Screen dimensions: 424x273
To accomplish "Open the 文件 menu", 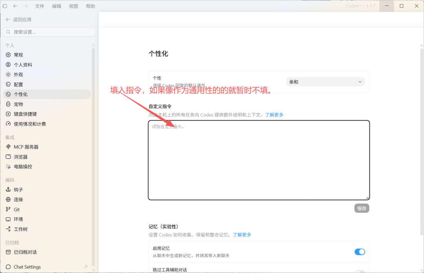I will click(x=40, y=6).
